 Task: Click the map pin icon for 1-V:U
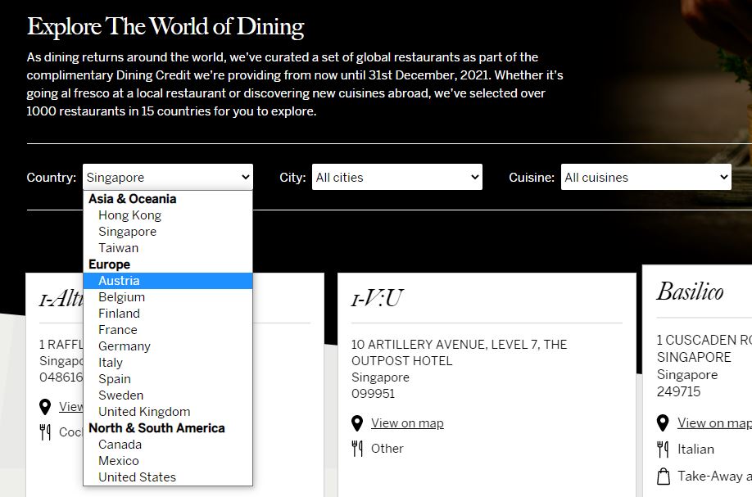tap(357, 423)
